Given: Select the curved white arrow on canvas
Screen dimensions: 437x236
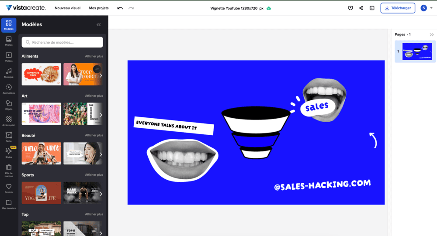Looking at the screenshot, I should 374,140.
